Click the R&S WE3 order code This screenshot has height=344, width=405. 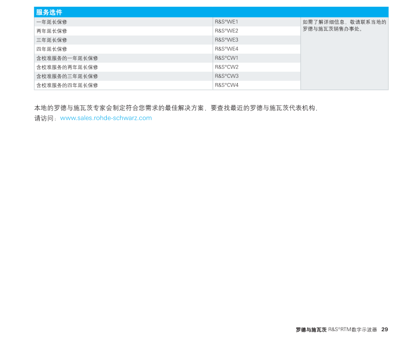226,40
